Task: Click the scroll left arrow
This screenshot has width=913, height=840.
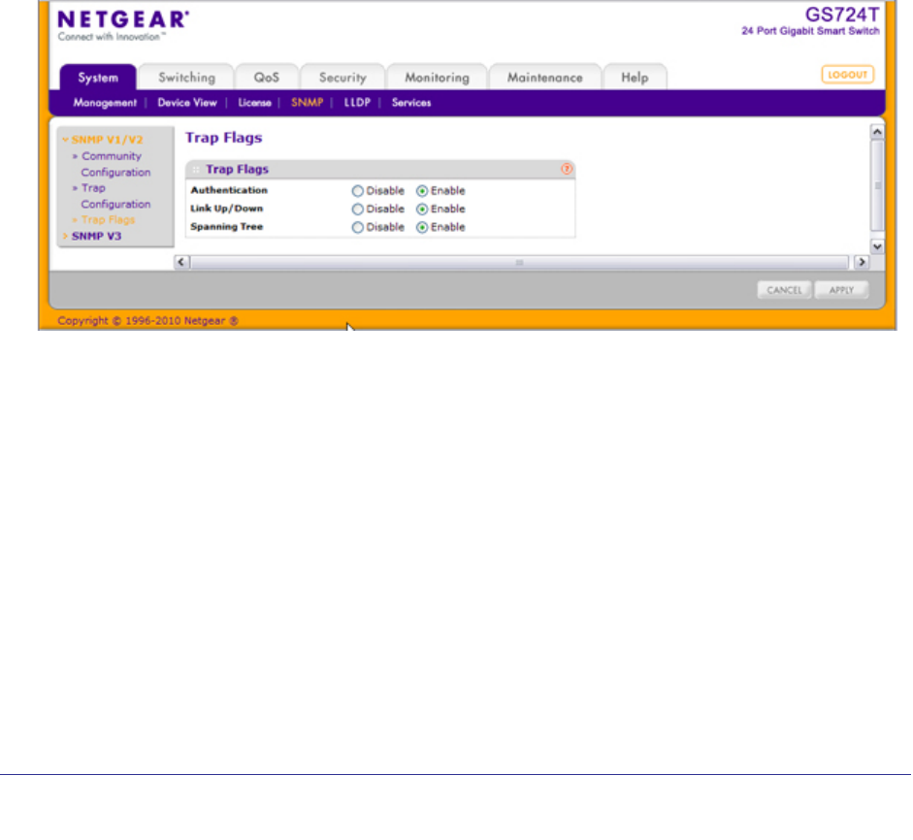Action: click(x=181, y=262)
